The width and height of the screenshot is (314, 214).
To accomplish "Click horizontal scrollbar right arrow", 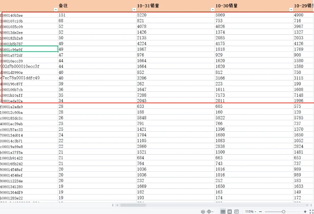I will (307, 205).
